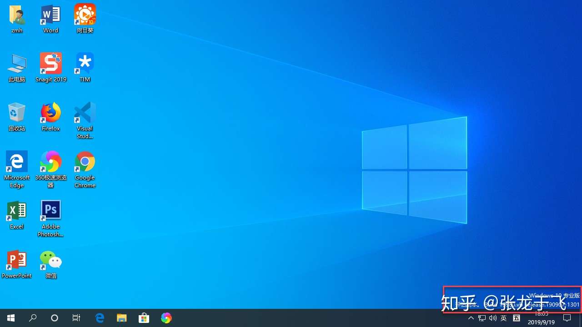Open Cortana circle on taskbar
This screenshot has width=582, height=327.
55,318
